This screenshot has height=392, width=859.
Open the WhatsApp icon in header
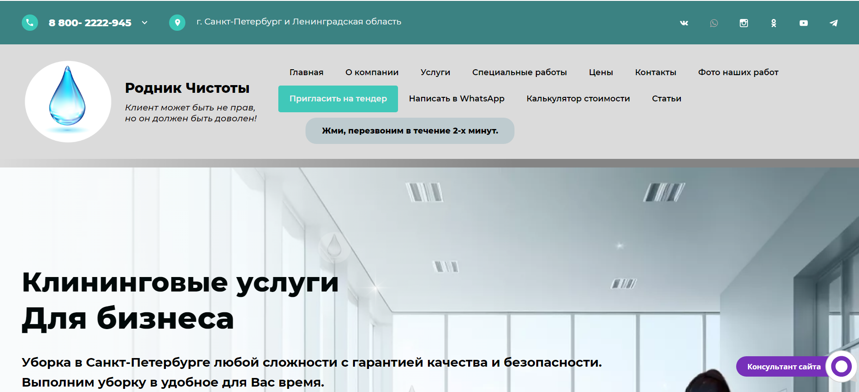tap(714, 23)
